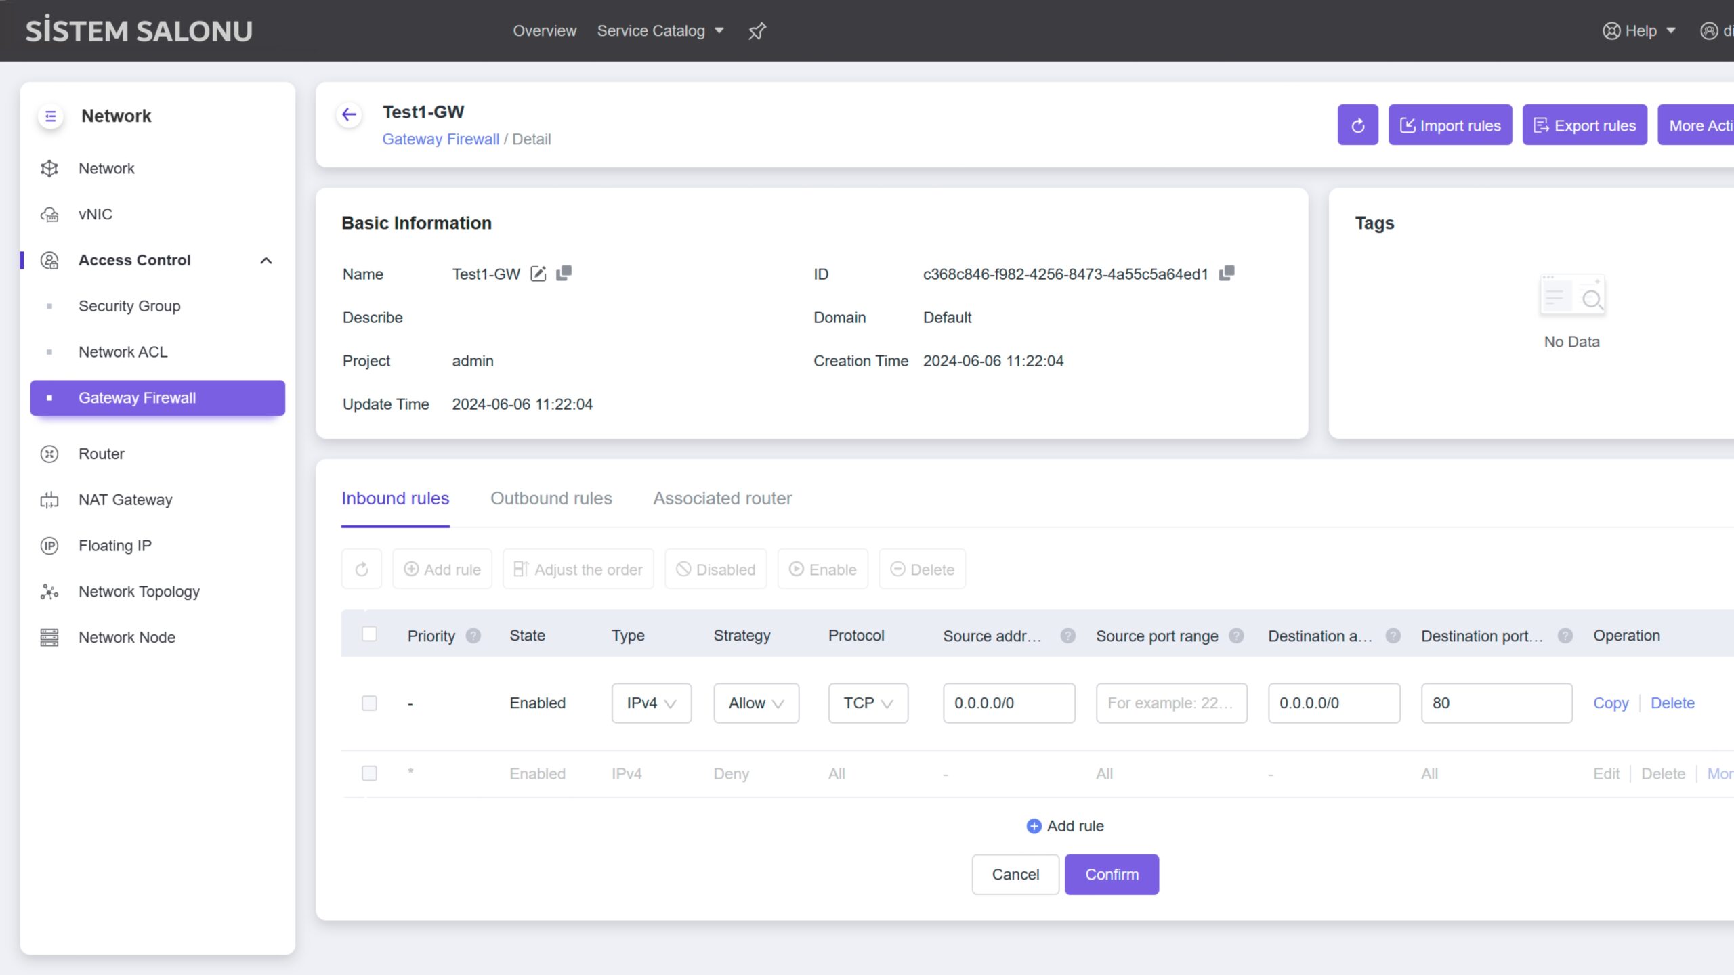Click the Confirm button
This screenshot has width=1734, height=975.
point(1112,874)
